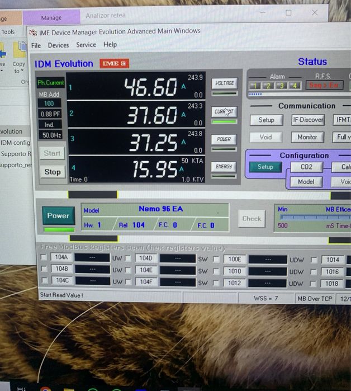Open Configuration Setup button
The image size is (351, 391).
pos(265,167)
